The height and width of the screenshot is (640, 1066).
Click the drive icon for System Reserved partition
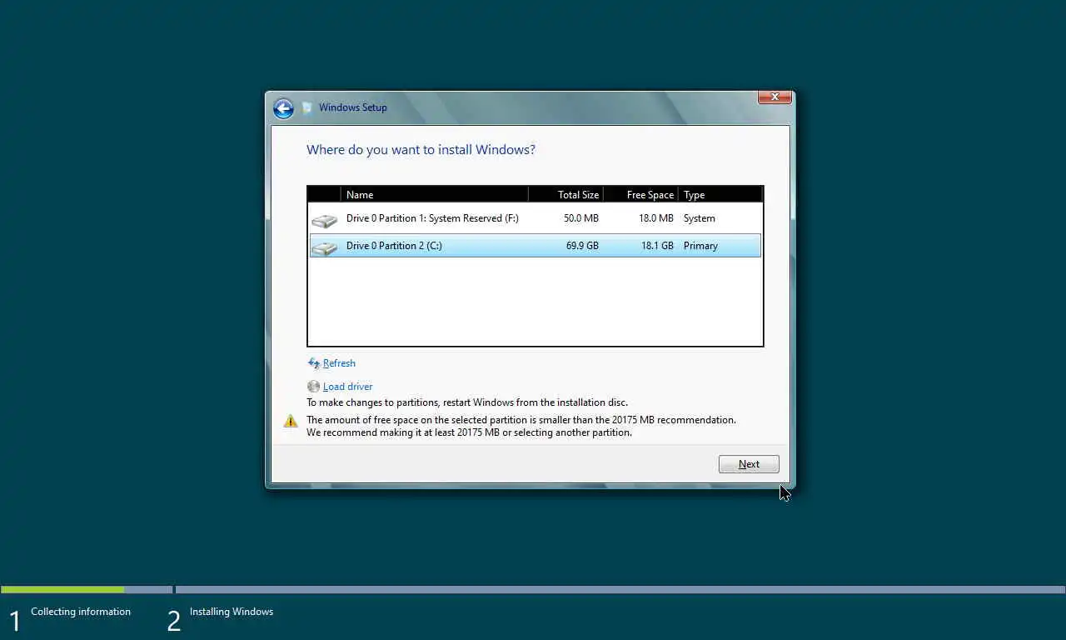click(x=324, y=220)
